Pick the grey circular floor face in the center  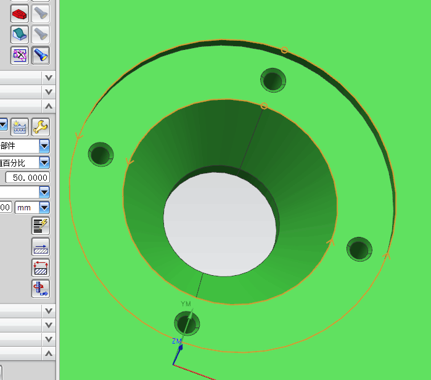(x=220, y=224)
